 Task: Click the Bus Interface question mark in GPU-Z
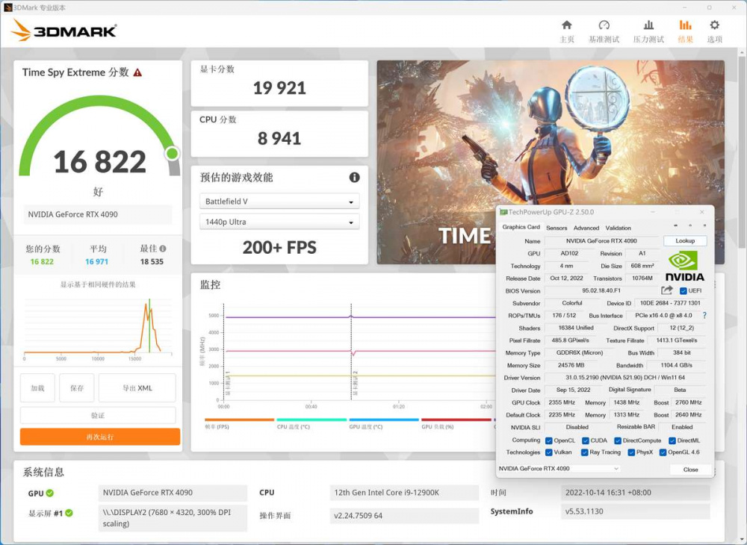(x=704, y=315)
